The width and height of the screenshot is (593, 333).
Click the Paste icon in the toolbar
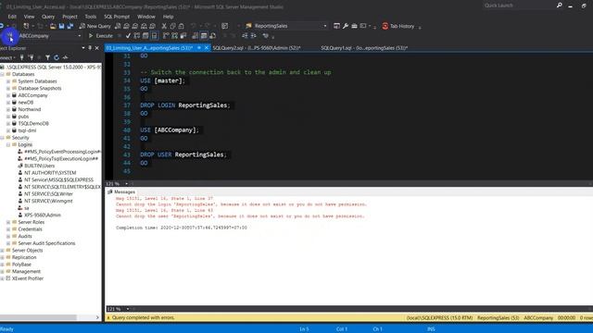tap(182, 26)
